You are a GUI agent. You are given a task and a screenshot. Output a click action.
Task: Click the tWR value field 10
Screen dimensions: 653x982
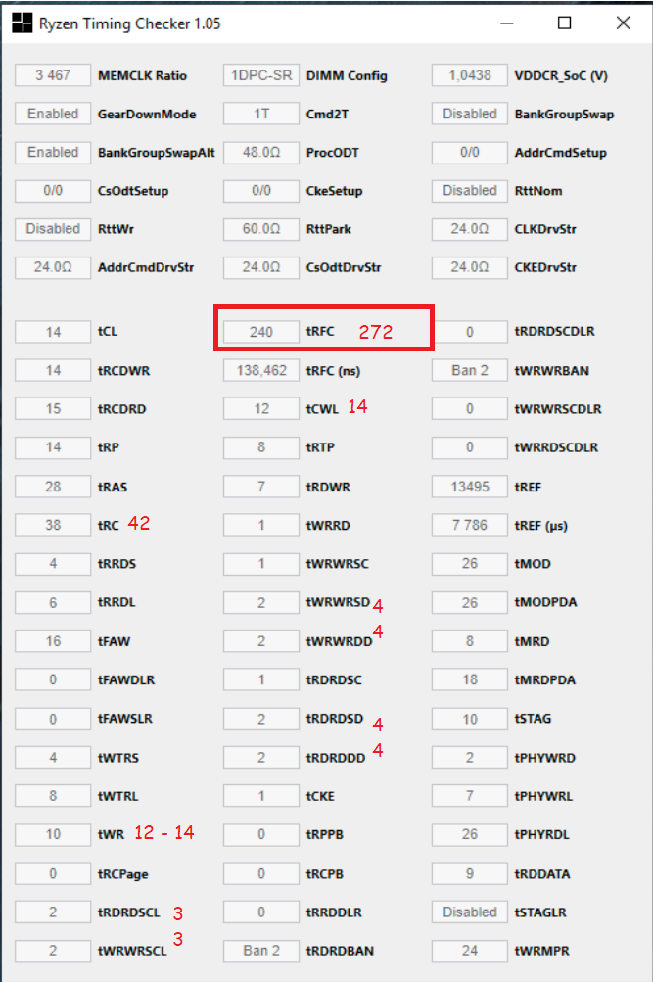53,834
